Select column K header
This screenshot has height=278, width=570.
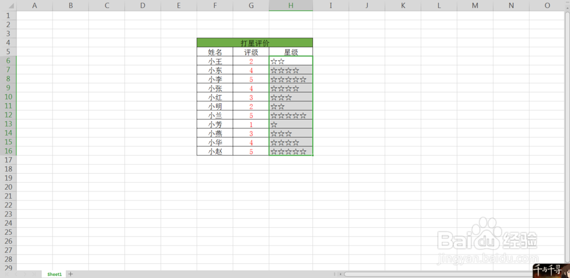403,6
